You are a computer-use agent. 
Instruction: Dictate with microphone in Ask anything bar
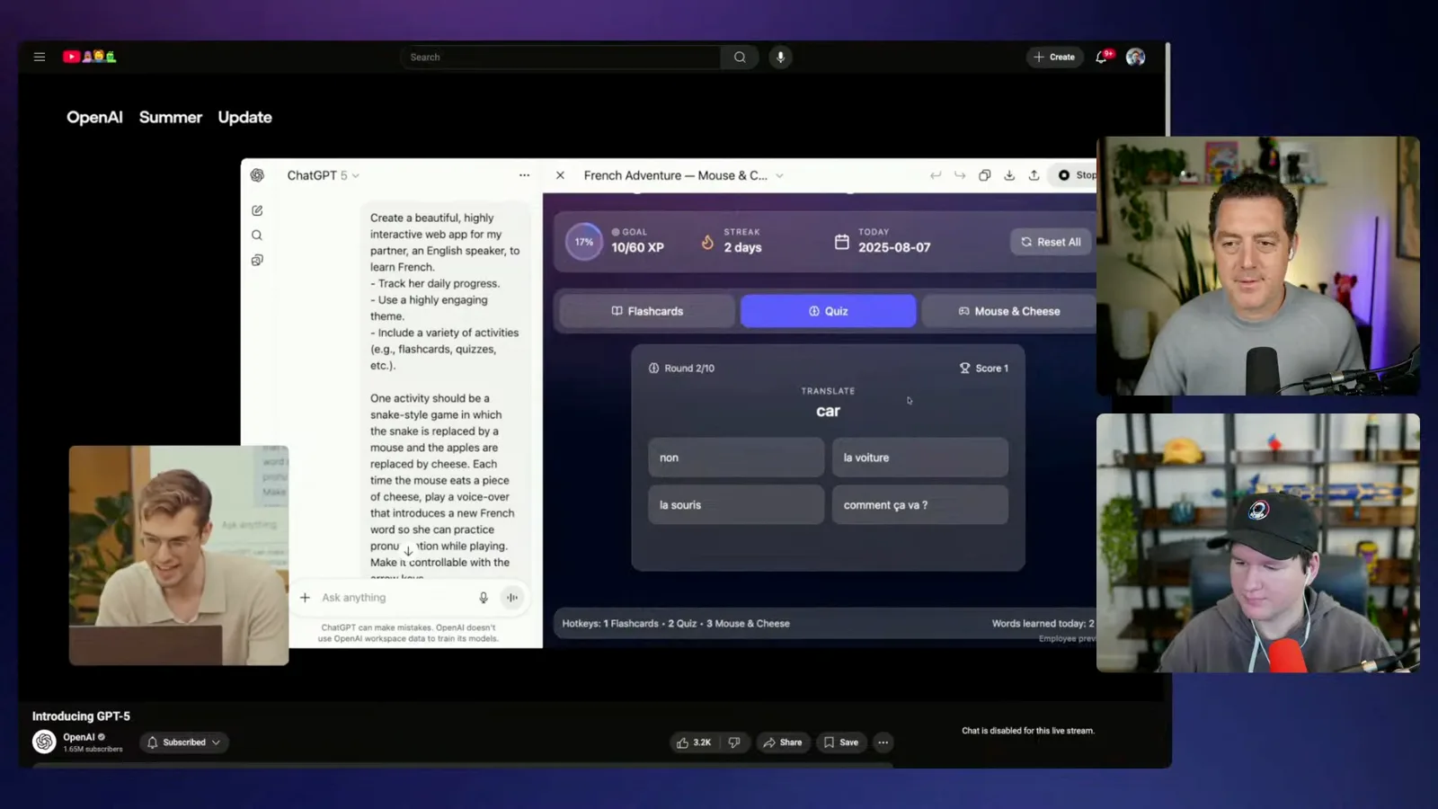click(x=484, y=598)
